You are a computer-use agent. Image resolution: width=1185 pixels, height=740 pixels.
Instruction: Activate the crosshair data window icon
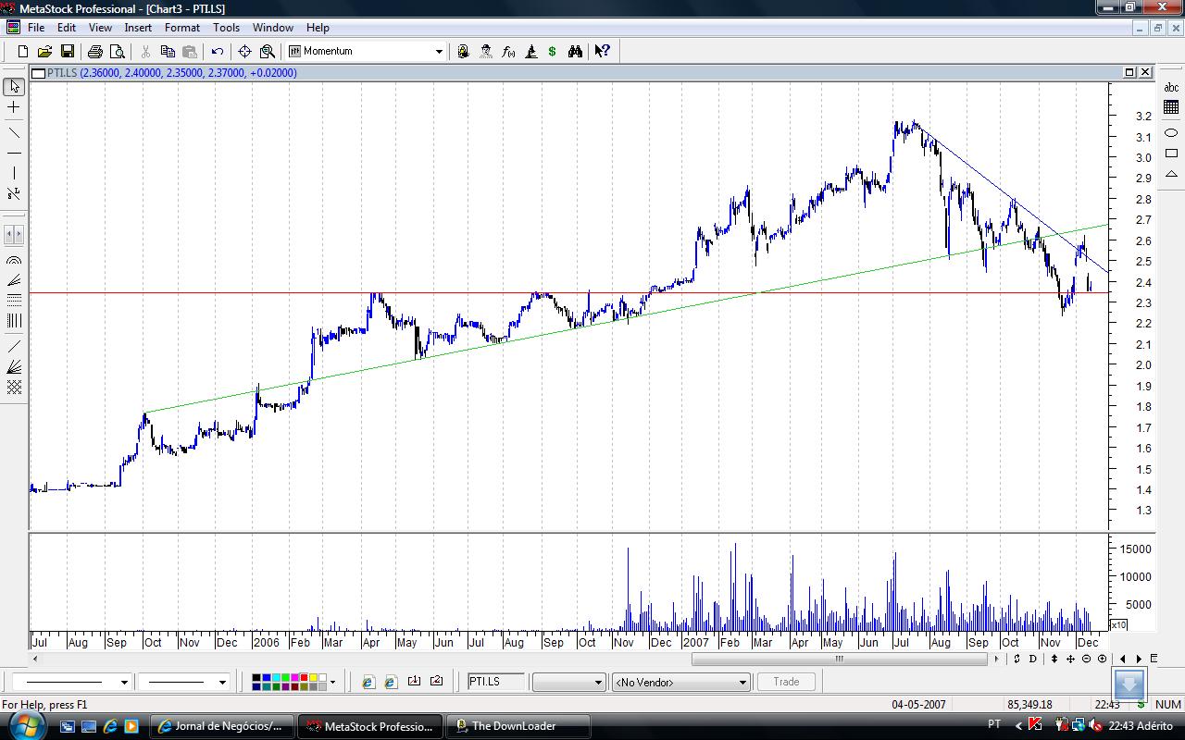245,52
